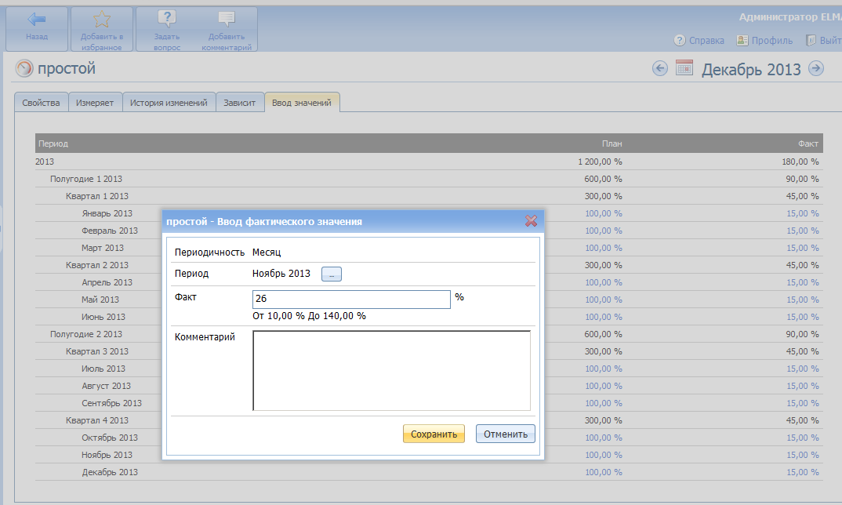The image size is (842, 505).
Task: Open the История изменений tab
Action: click(169, 103)
